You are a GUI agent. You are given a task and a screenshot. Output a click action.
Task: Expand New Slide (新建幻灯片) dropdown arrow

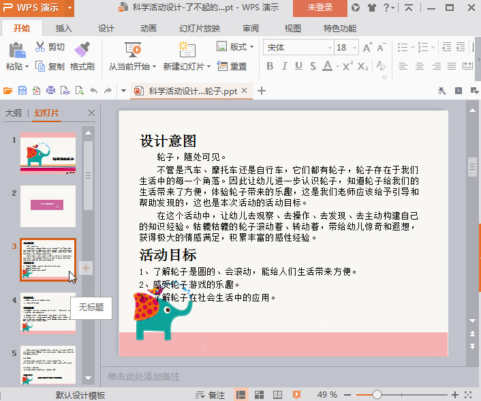tap(208, 66)
